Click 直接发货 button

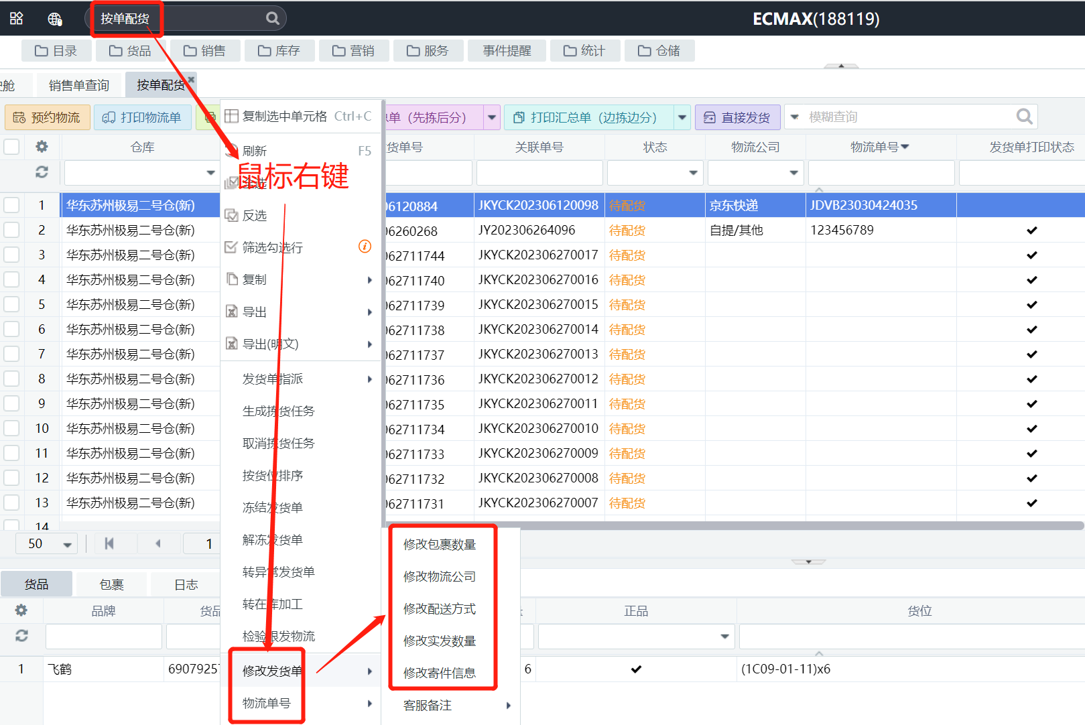tap(737, 117)
